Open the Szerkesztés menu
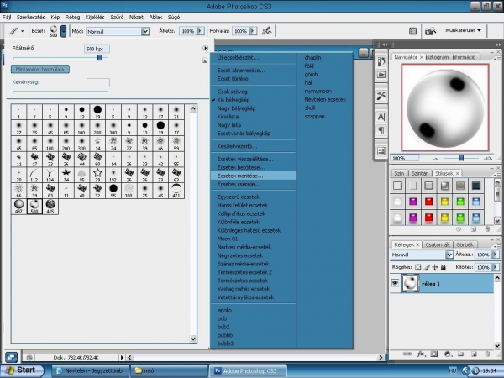Screen dimensions: 504x378 [31, 17]
